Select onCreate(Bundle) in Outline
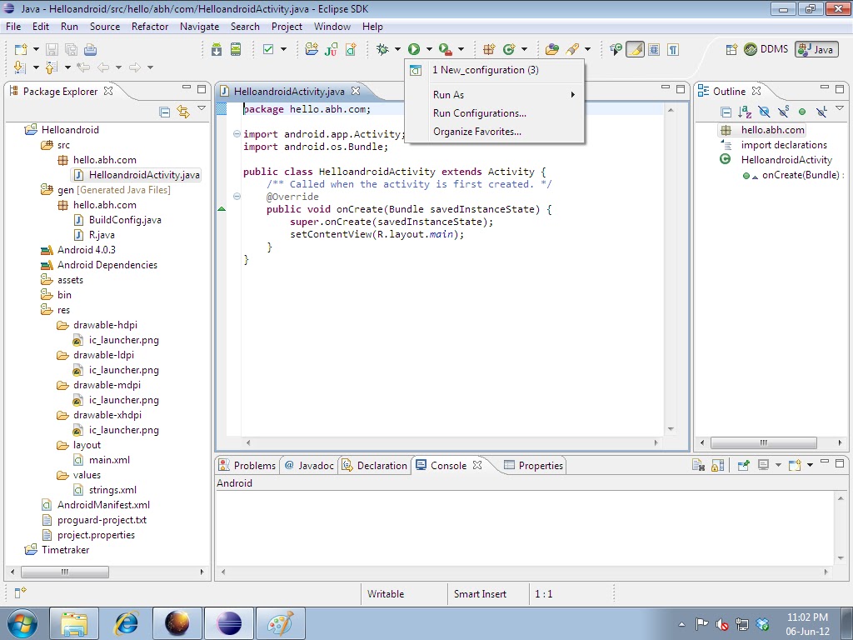 click(793, 175)
